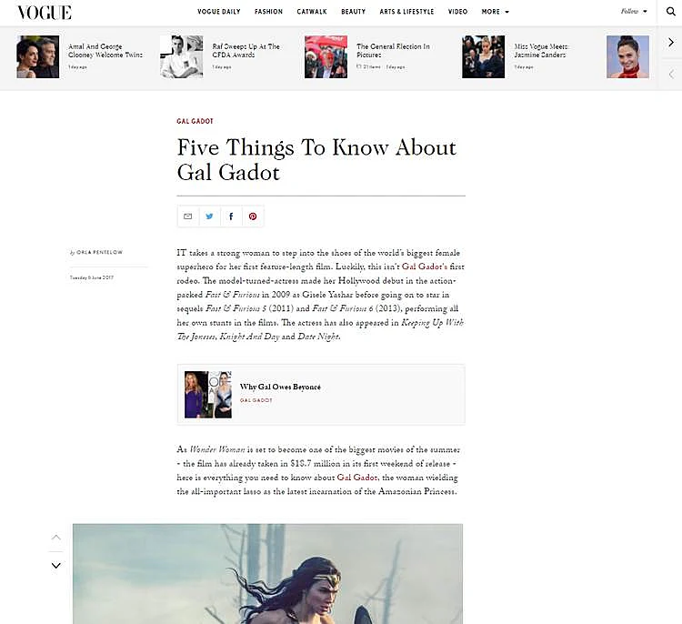Pin article on Pinterest
The height and width of the screenshot is (624, 682).
point(253,216)
